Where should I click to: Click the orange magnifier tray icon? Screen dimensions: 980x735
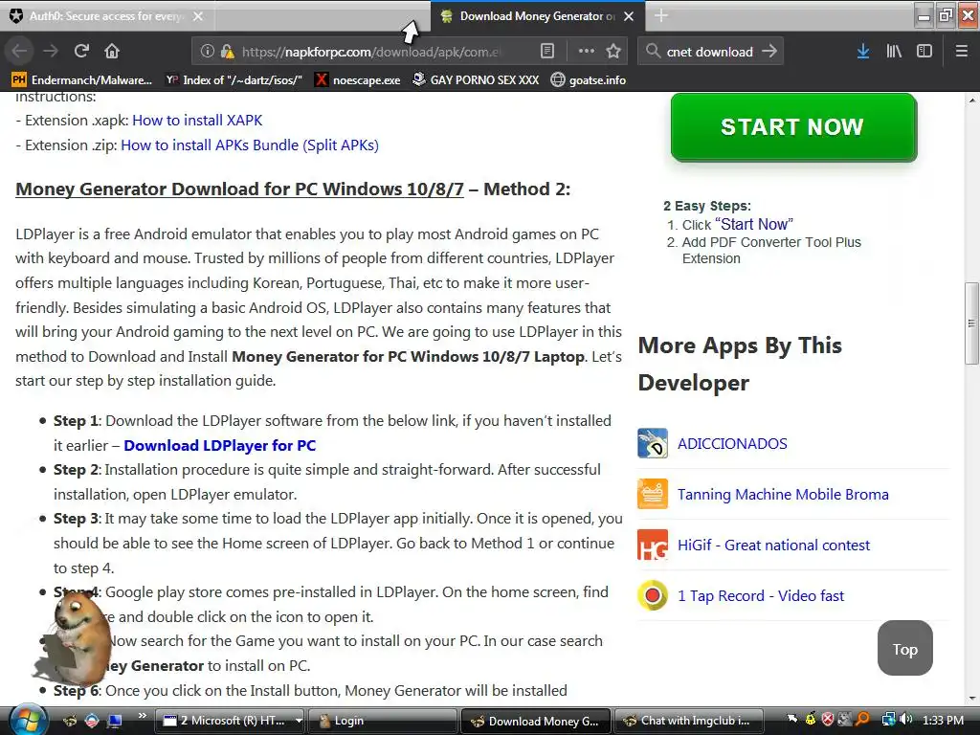tap(862, 720)
